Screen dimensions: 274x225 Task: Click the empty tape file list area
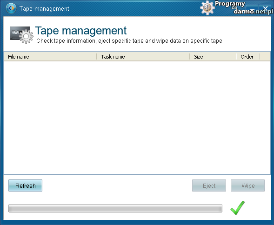coord(137,118)
